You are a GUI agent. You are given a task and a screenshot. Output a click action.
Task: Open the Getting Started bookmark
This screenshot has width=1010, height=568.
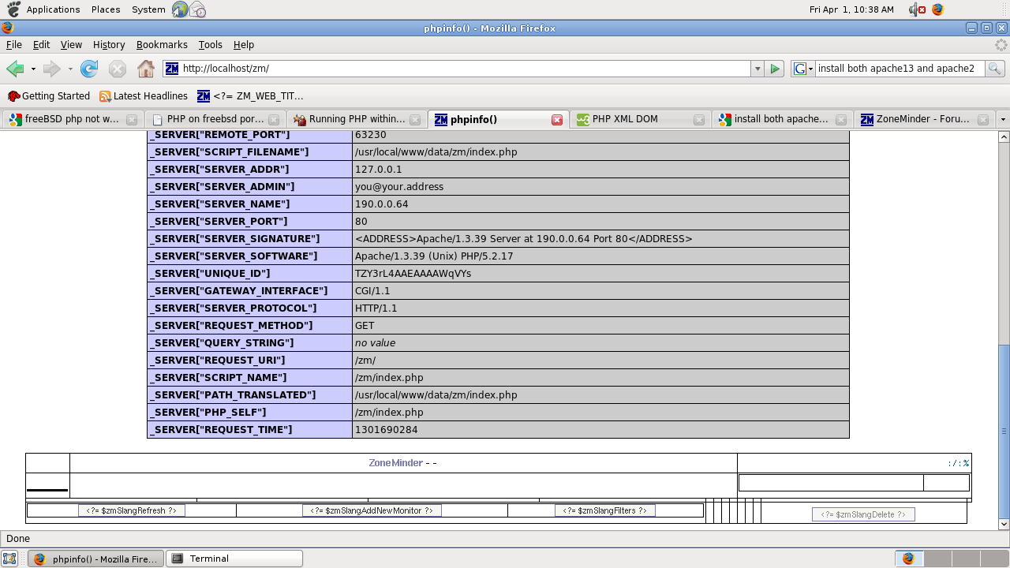49,96
